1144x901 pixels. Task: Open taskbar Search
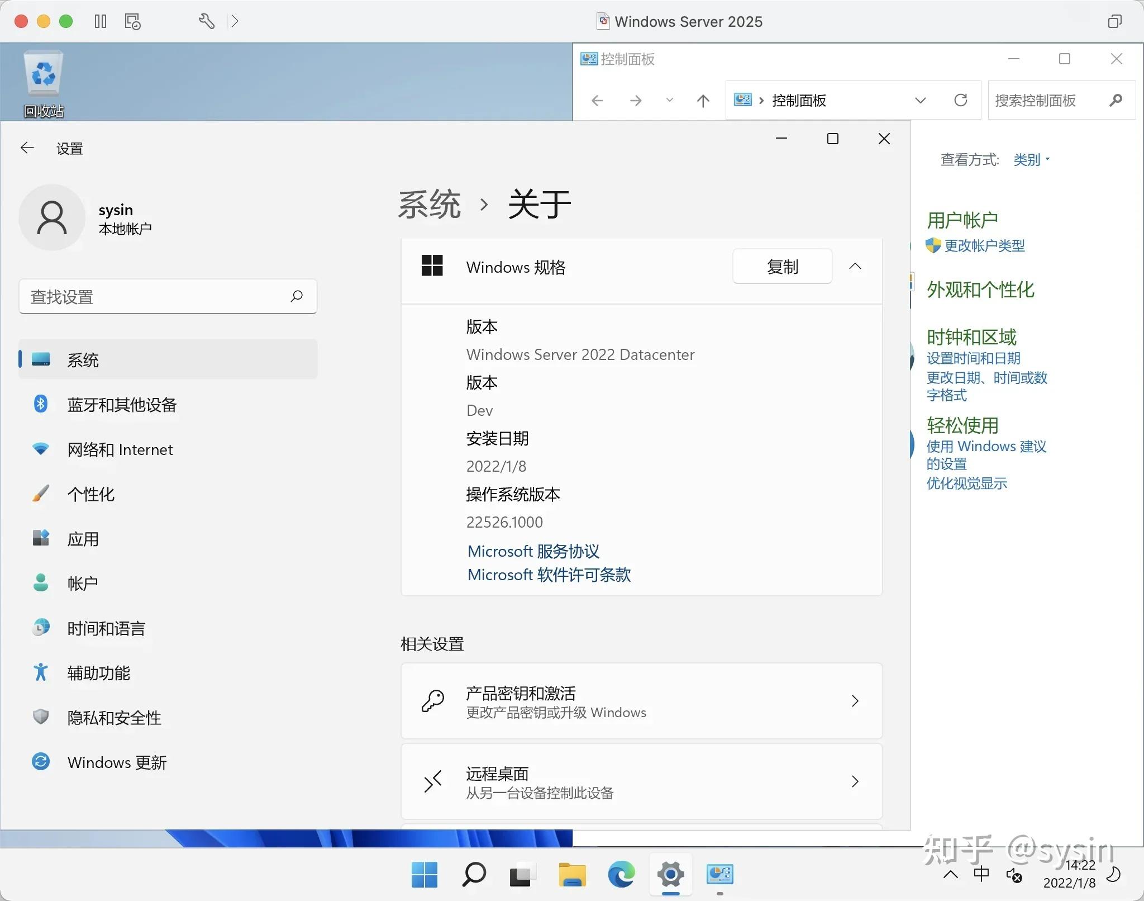(x=473, y=875)
